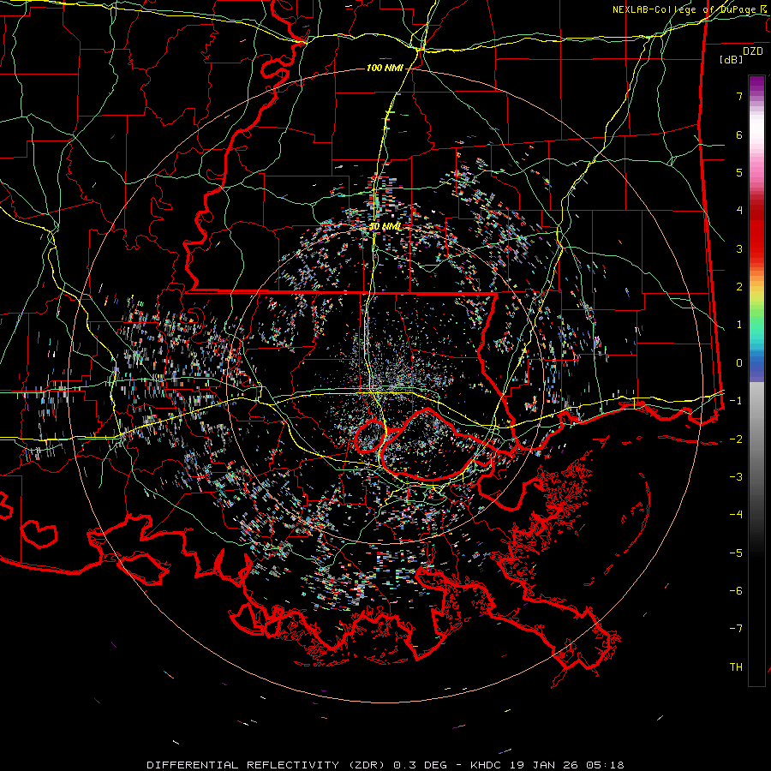The image size is (771, 771).
Task: Click the [dB] unit label
Action: click(x=732, y=59)
